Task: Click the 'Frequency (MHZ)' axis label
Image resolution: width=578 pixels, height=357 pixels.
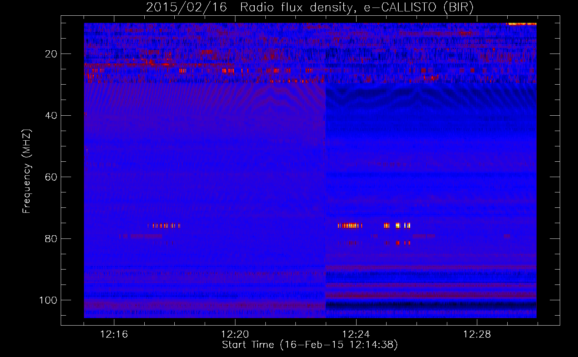Action: click(x=27, y=171)
